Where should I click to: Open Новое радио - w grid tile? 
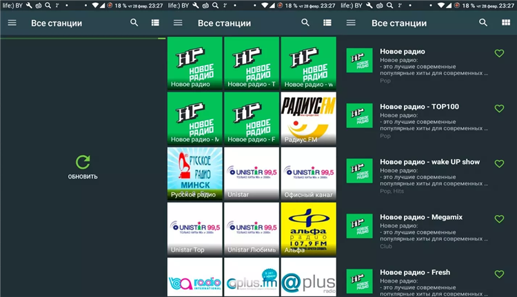pyautogui.click(x=309, y=63)
